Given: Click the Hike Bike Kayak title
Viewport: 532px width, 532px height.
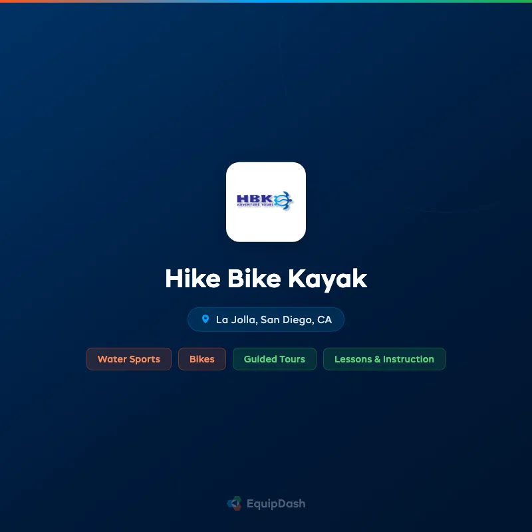Looking at the screenshot, I should click(x=265, y=279).
